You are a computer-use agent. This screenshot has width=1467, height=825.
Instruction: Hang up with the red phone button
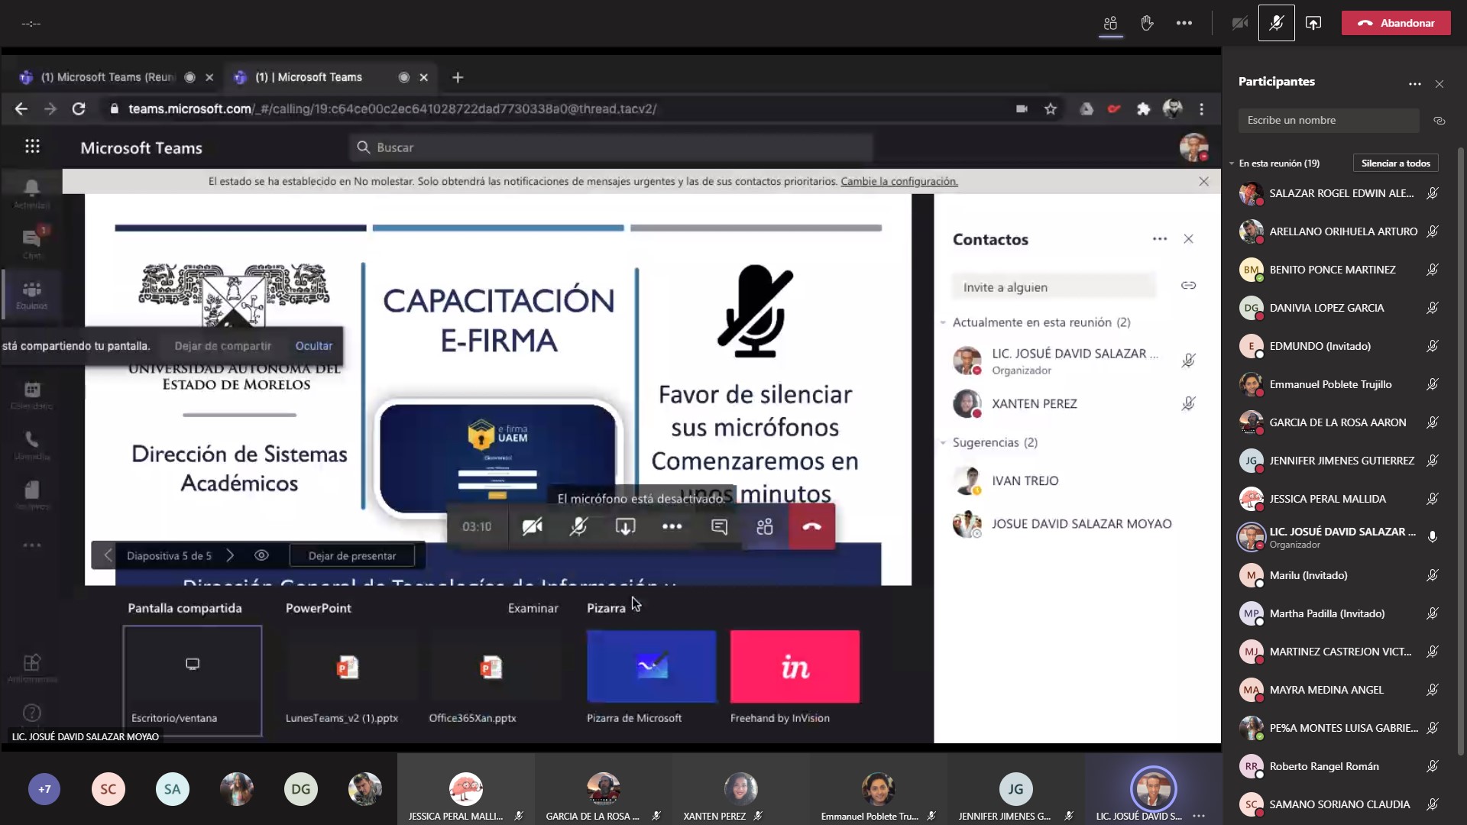[811, 526]
